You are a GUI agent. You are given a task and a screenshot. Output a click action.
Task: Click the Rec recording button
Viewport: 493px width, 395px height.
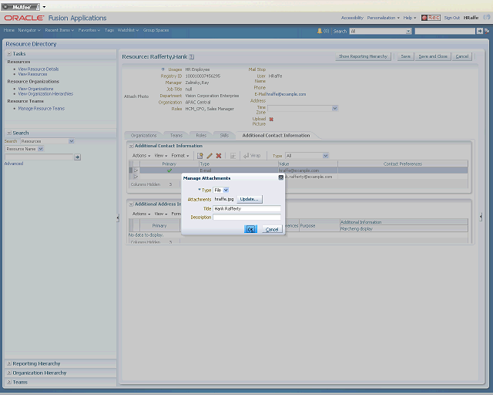point(431,18)
